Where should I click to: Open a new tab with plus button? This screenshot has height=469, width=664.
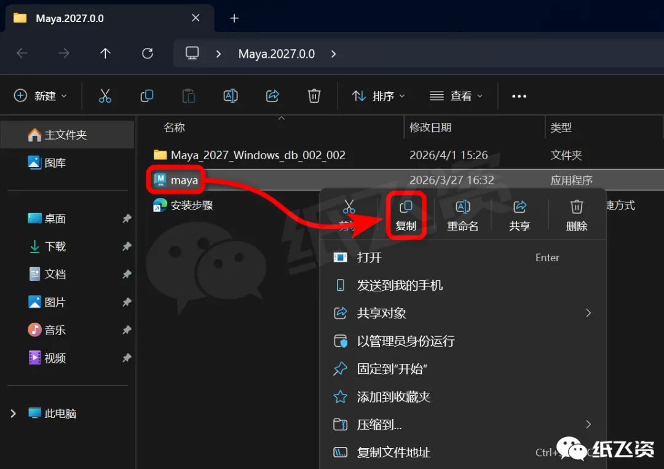pos(234,18)
